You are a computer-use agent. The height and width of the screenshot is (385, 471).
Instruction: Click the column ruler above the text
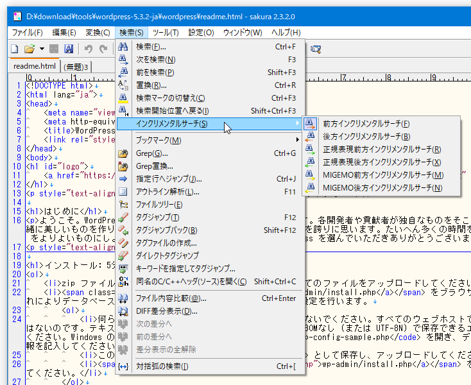tap(71, 78)
